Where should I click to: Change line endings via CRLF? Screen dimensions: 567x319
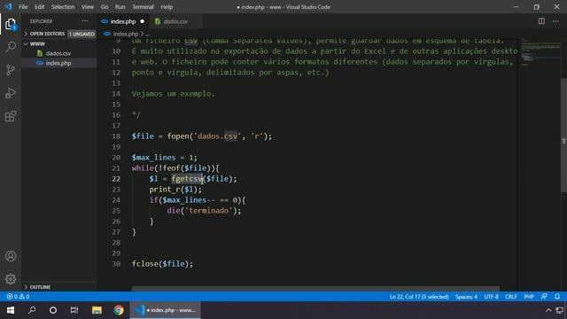[511, 297]
